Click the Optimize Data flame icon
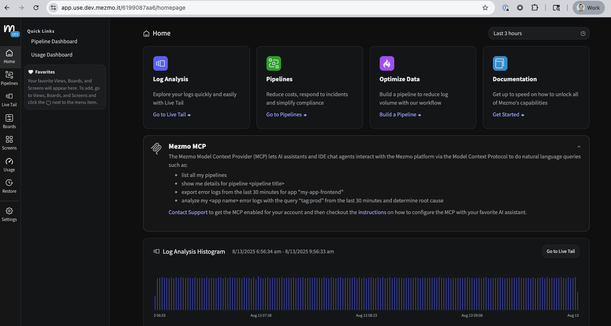611x326 pixels. point(387,63)
